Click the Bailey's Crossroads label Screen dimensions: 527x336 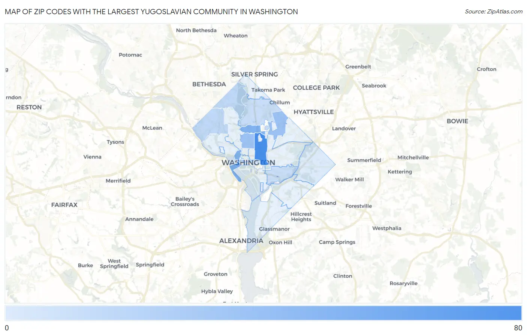[185, 202]
